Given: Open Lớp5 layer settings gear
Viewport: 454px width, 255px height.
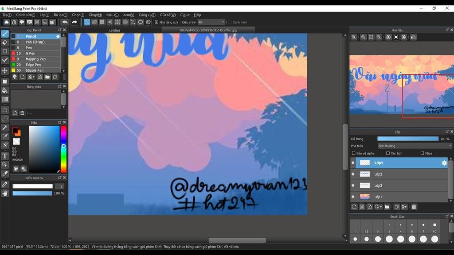Looking at the screenshot, I should (x=444, y=163).
